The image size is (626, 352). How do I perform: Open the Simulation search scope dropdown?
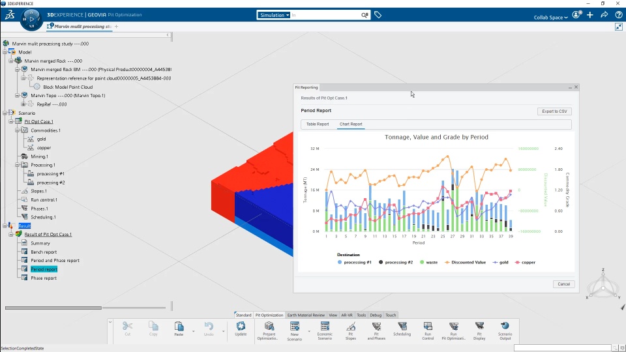click(273, 15)
